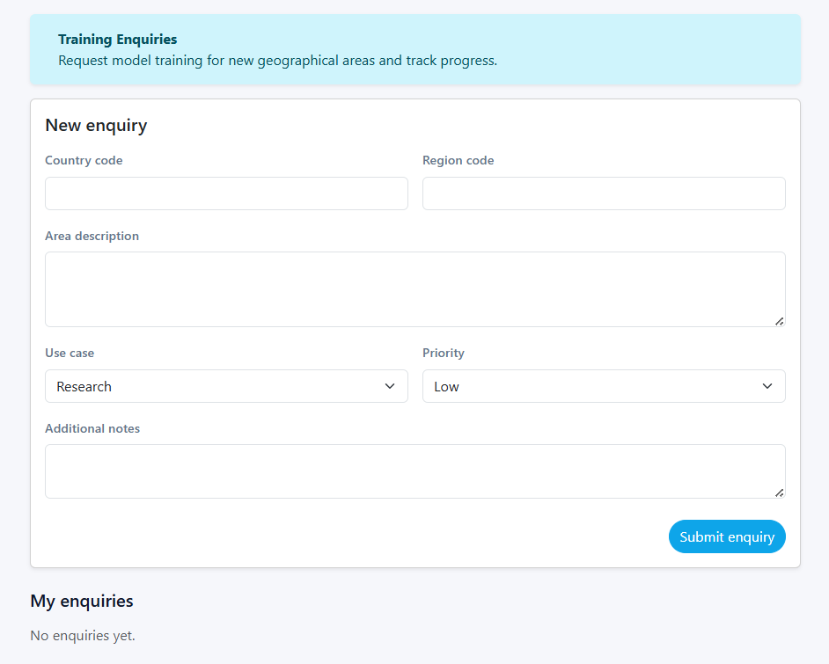Click the Area description label
Screen dimensions: 829x664
click(92, 237)
